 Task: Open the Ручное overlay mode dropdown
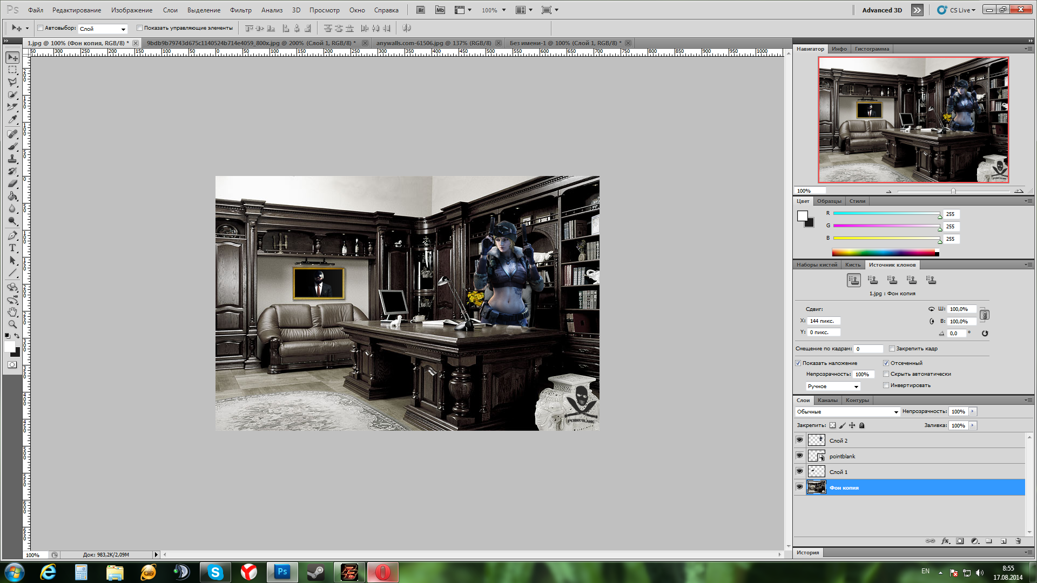click(833, 387)
